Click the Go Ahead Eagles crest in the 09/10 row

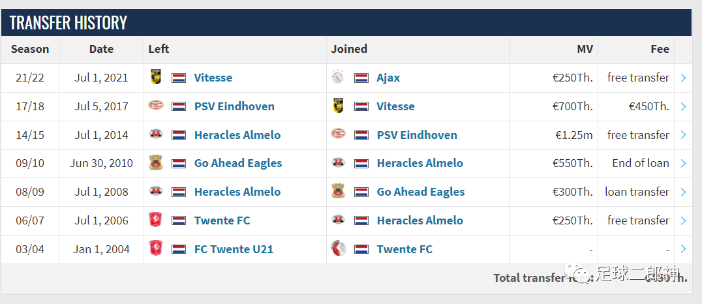[x=155, y=163]
